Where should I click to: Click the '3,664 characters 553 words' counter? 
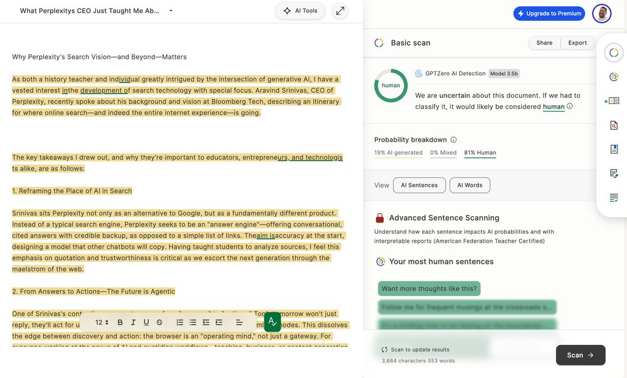(418, 361)
